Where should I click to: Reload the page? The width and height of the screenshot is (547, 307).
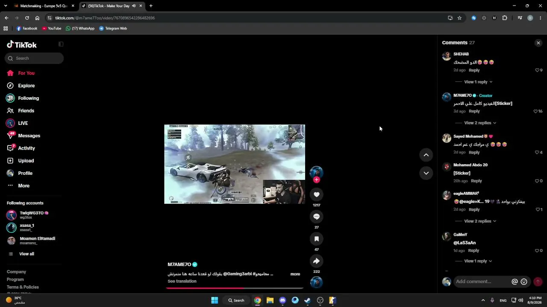pyautogui.click(x=27, y=18)
